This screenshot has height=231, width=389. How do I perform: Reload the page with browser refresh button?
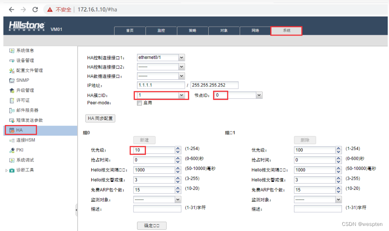click(35, 9)
